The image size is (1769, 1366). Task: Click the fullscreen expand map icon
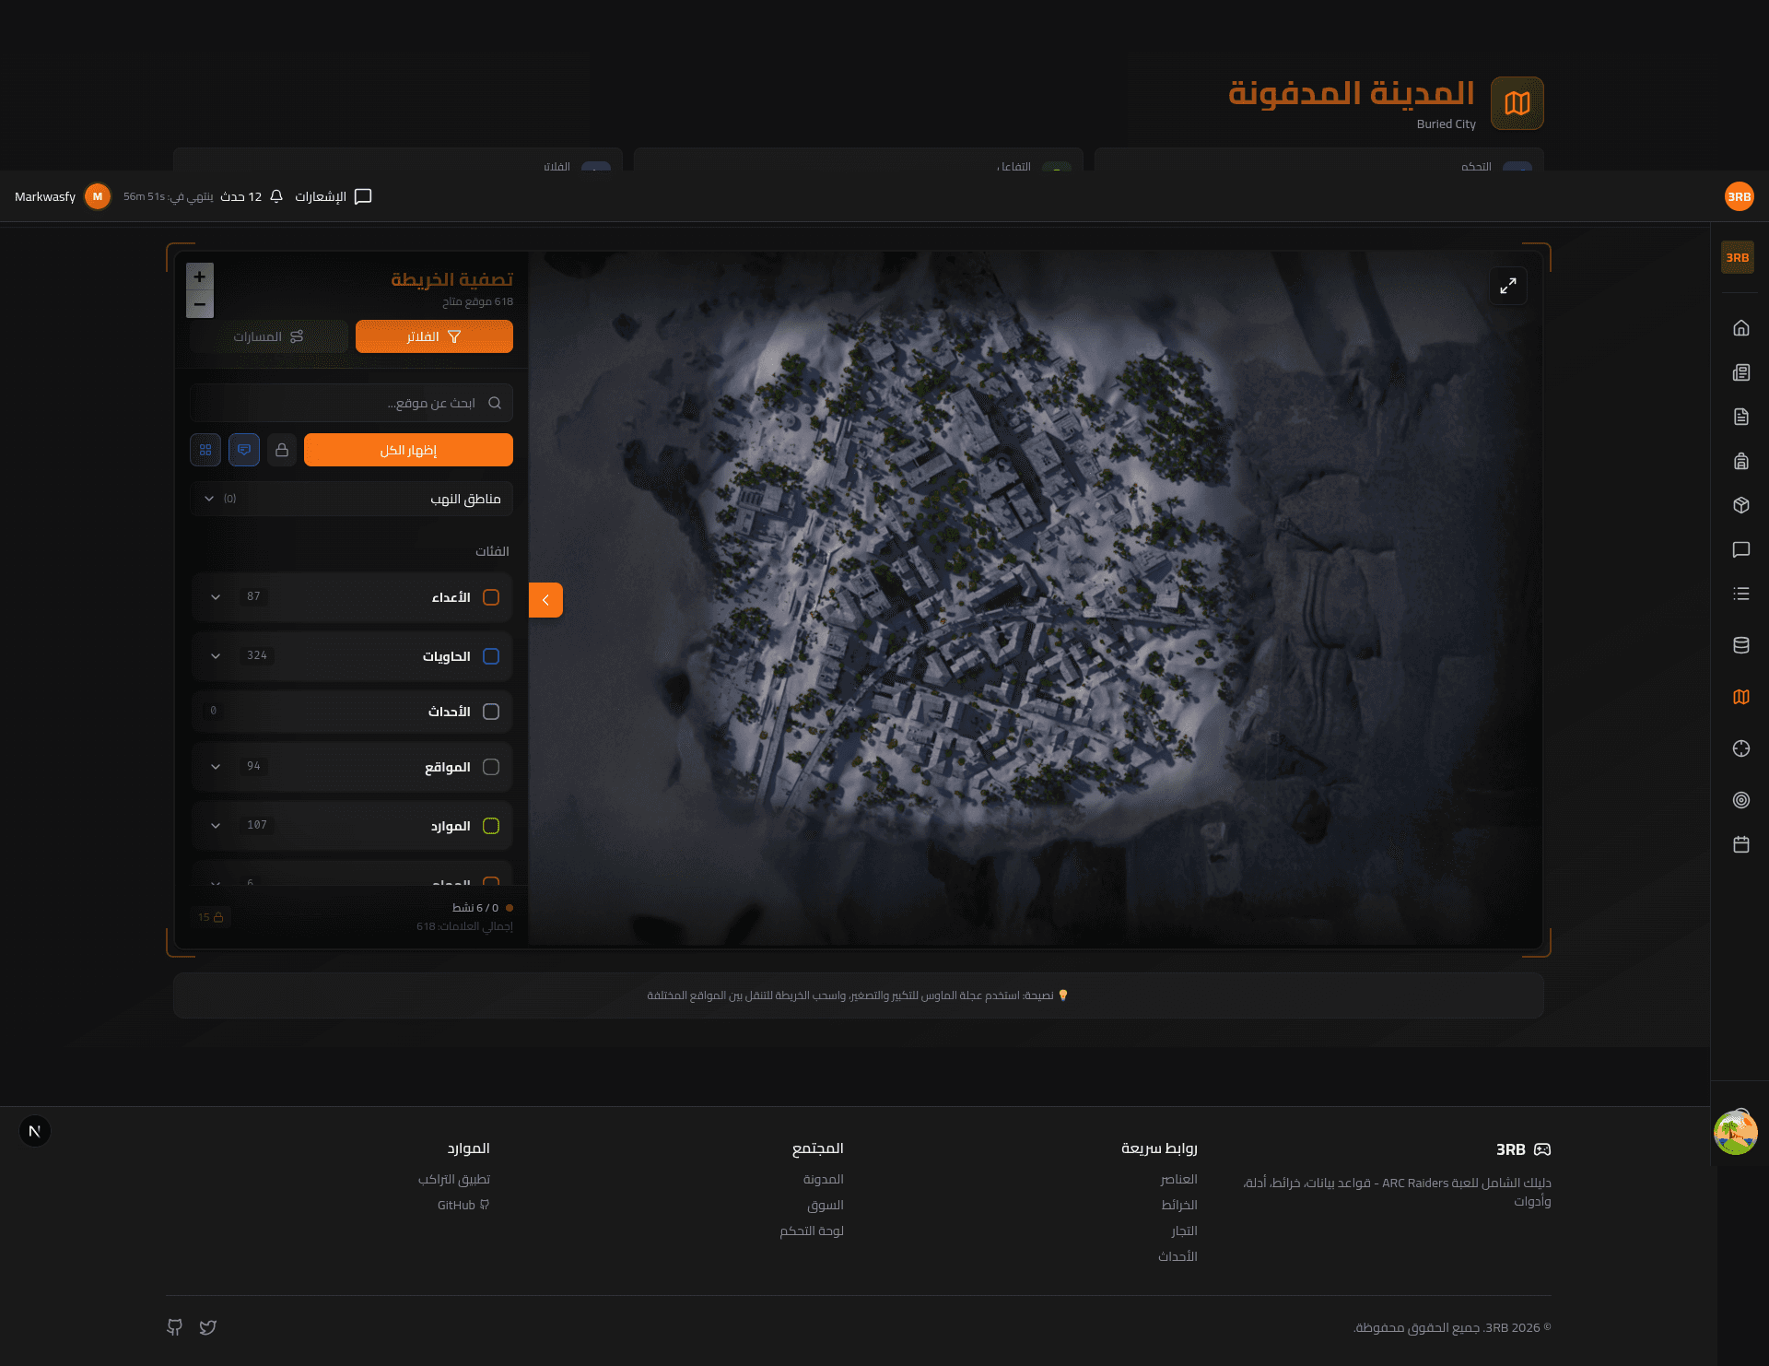1508,287
